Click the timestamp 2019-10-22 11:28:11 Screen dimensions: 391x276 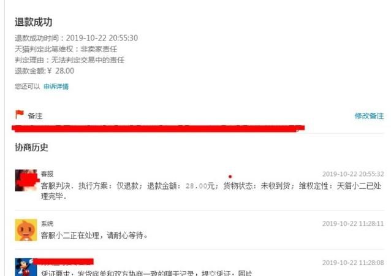click(353, 223)
